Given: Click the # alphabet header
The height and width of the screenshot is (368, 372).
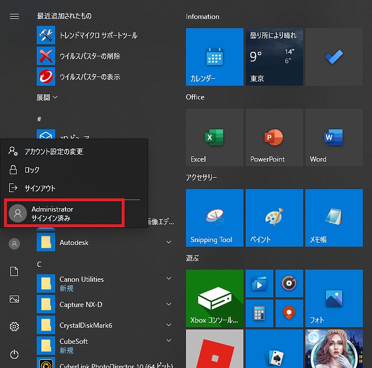Looking at the screenshot, I should pyautogui.click(x=39, y=119).
